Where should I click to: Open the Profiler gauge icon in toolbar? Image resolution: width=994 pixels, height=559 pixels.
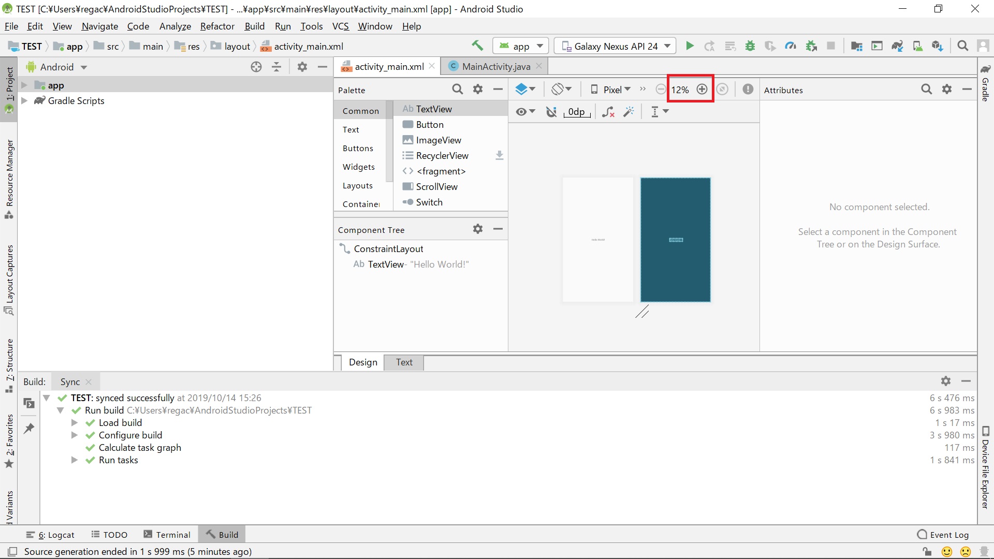[x=791, y=46]
